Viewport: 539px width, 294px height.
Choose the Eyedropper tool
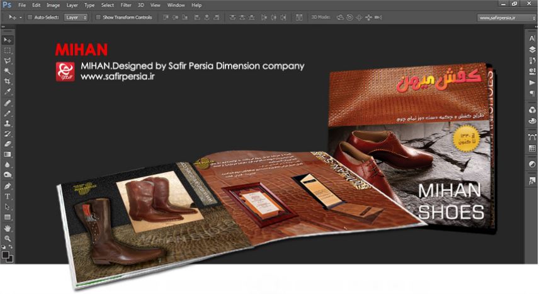click(x=8, y=92)
